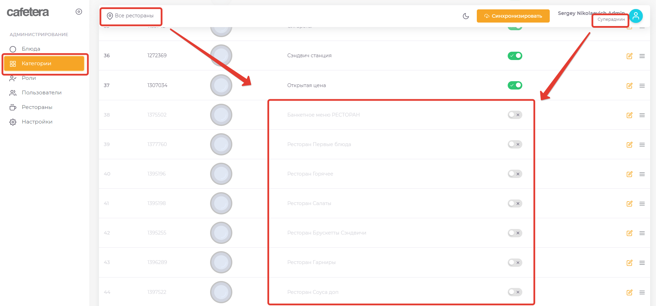Click edit icon for Открытая цена row

click(x=629, y=86)
